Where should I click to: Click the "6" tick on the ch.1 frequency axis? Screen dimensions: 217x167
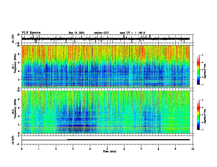(x=19, y=63)
